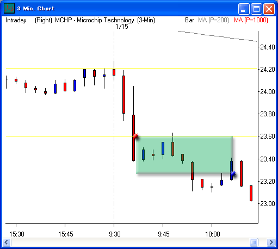Click the scrollbar left arrow
This screenshot has height=249, width=278.
7,242
